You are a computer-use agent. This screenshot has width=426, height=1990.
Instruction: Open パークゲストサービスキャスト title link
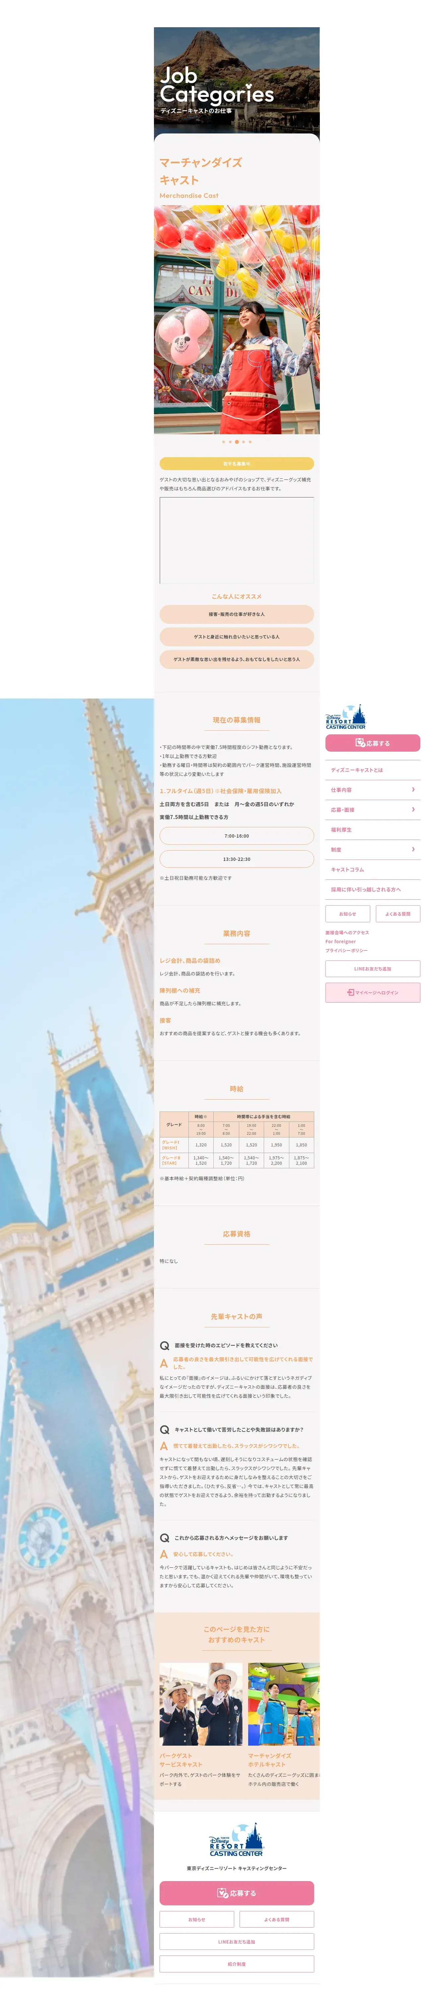coord(181,1761)
